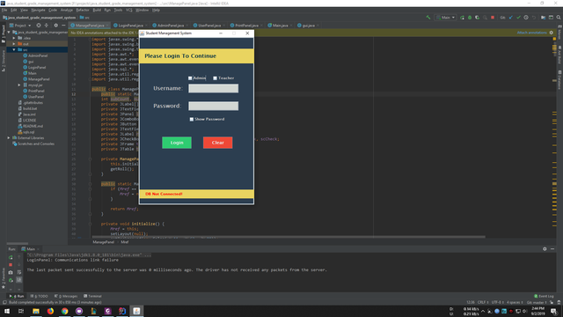This screenshot has height=317, width=563.
Task: Hide the Project panel with minus icon
Action: click(x=63, y=26)
